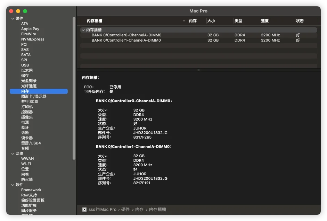Select 并行 SCSI in the sidebar

(30, 101)
